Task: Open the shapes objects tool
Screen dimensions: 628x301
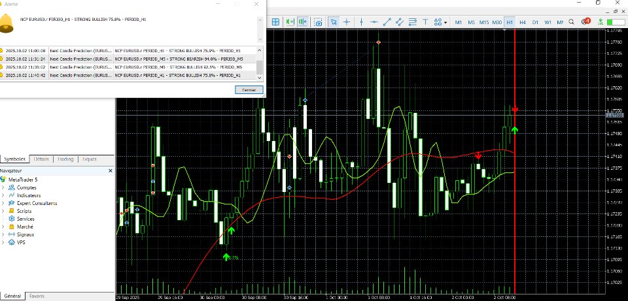Action: 438,22
